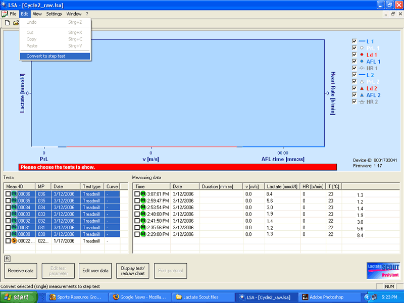Click the green M icon for test 00032

click(x=14, y=221)
